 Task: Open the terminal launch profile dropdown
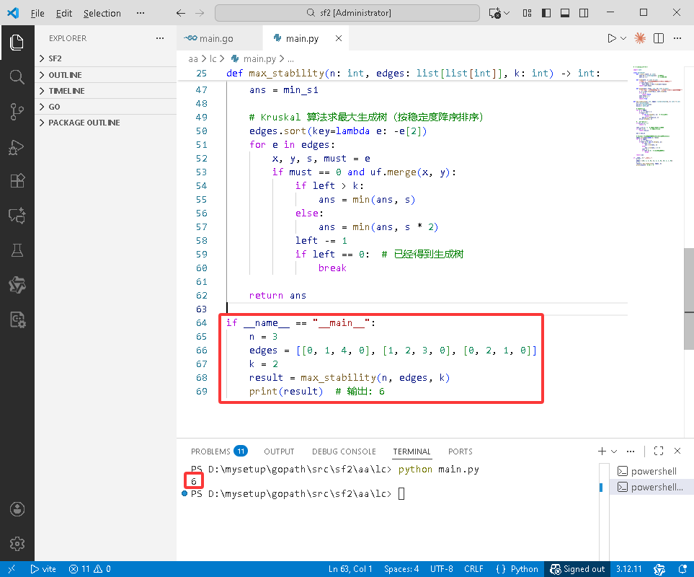[x=614, y=452]
